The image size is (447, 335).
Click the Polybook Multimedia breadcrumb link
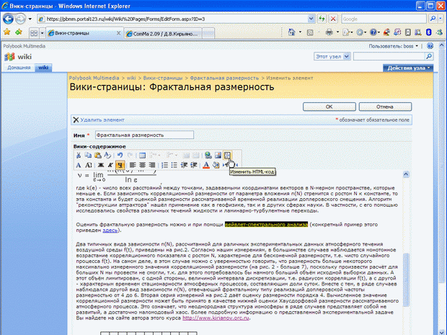[94, 78]
